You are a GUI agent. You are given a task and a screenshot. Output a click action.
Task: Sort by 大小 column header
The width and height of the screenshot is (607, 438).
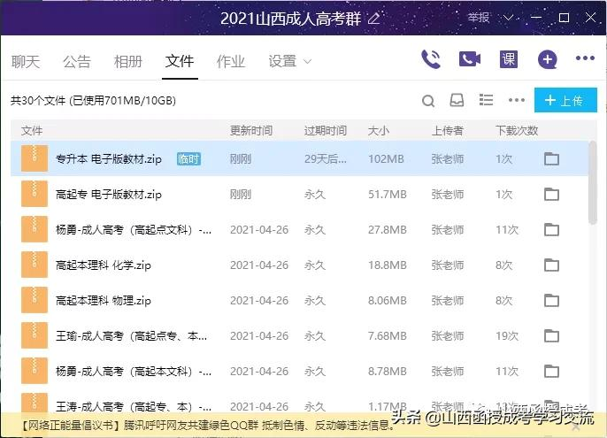(378, 130)
